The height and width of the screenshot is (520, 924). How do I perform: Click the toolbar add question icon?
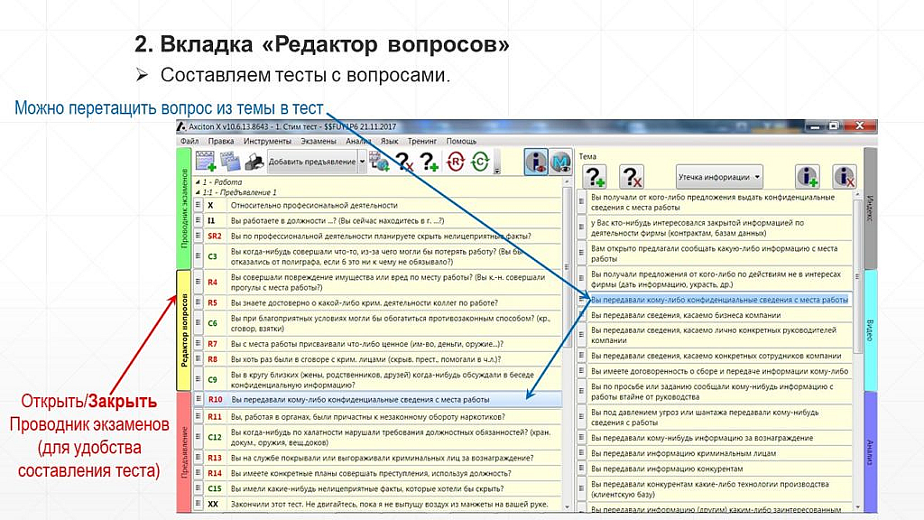point(429,162)
